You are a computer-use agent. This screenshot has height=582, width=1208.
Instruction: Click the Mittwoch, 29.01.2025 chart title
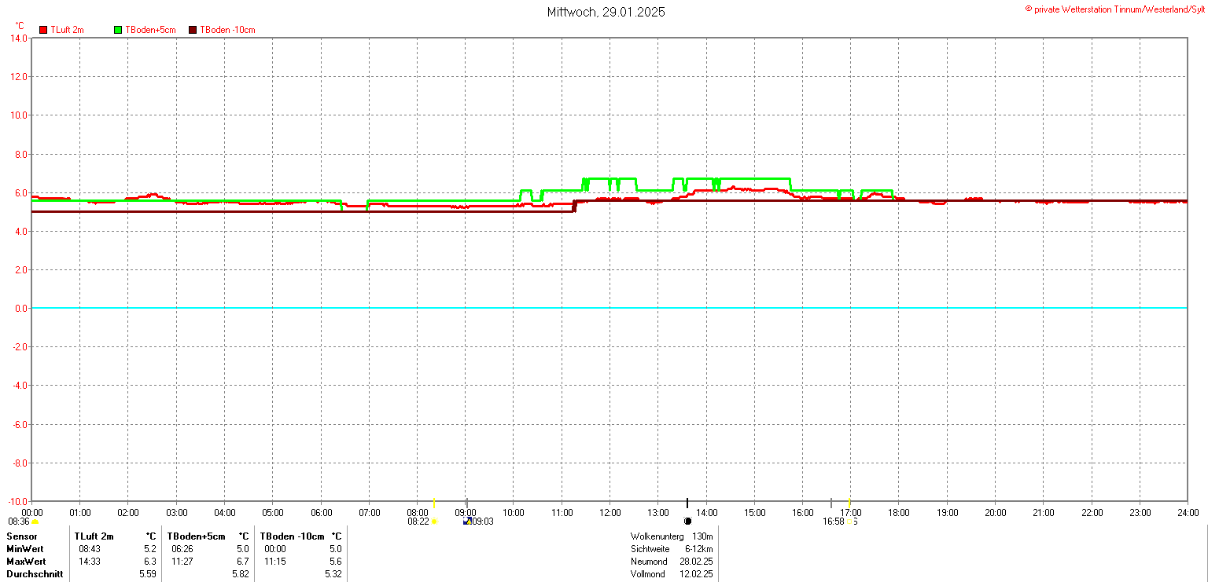606,12
